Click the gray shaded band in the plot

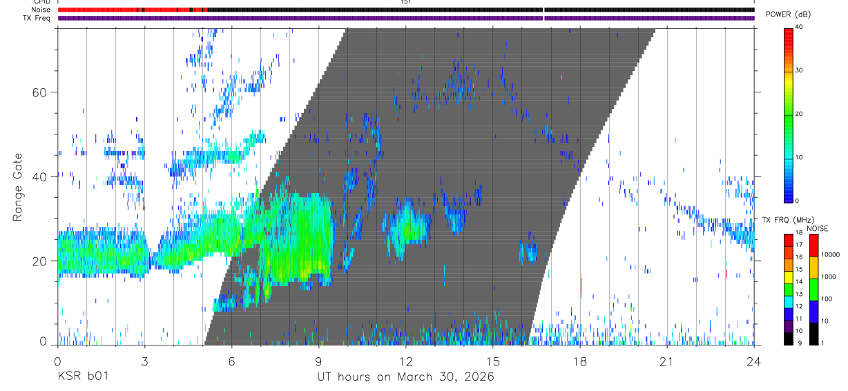[x=430, y=186]
